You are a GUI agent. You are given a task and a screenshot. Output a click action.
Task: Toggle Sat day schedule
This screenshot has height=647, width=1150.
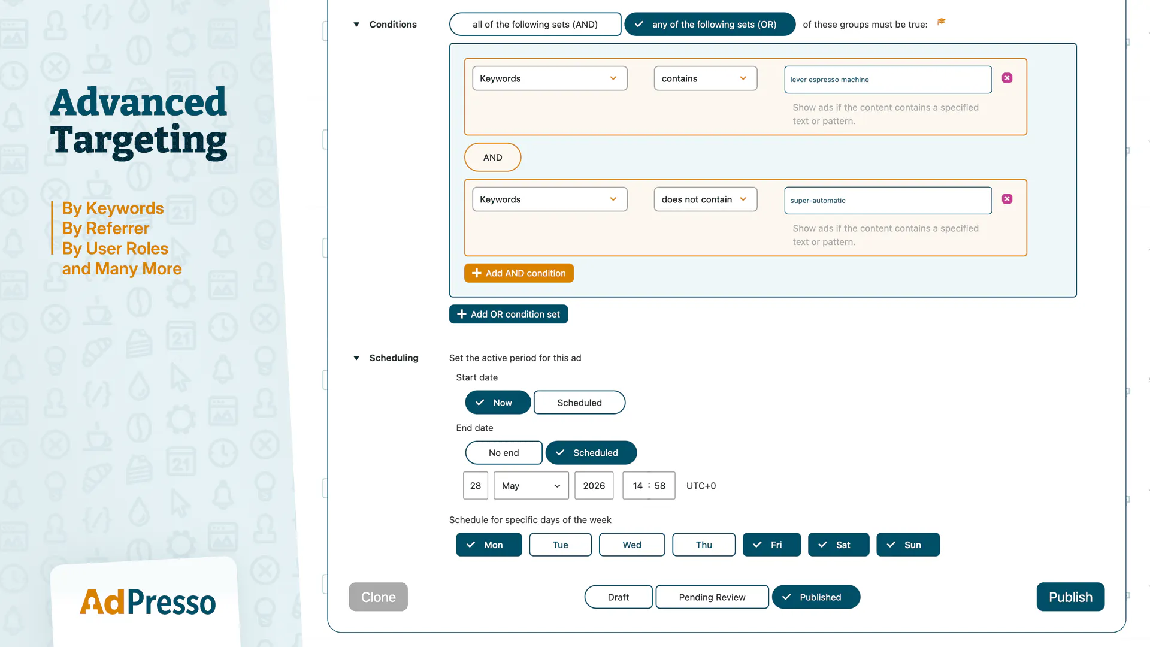tap(839, 545)
